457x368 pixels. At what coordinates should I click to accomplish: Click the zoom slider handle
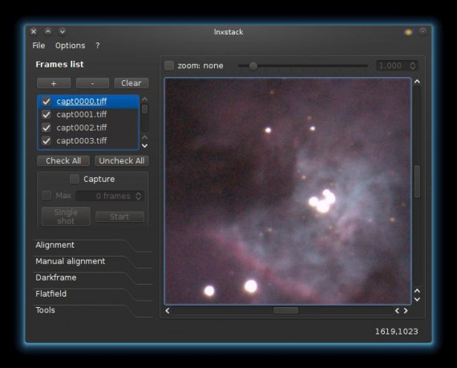point(253,66)
